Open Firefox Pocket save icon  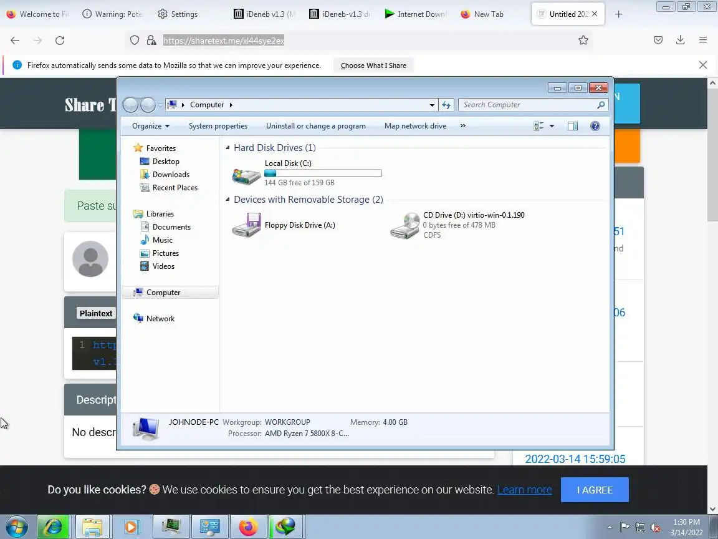click(x=658, y=41)
